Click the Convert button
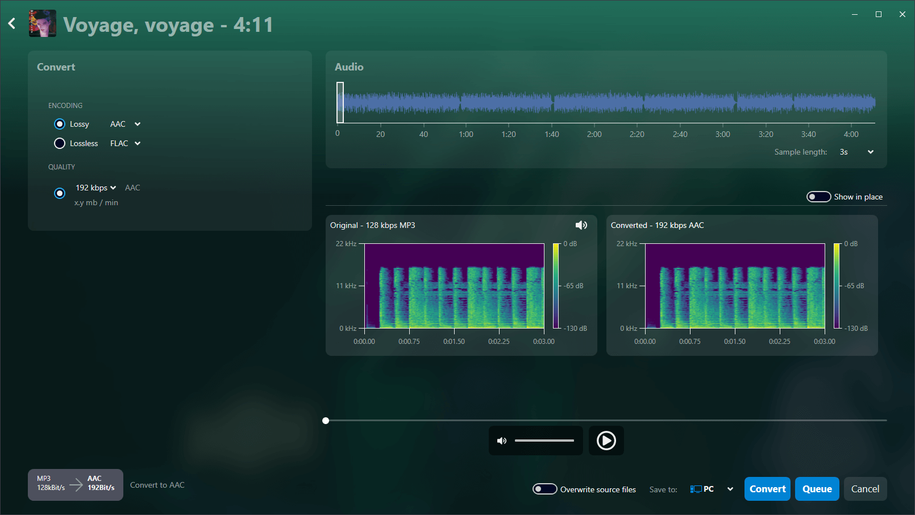Image resolution: width=915 pixels, height=515 pixels. tap(767, 489)
